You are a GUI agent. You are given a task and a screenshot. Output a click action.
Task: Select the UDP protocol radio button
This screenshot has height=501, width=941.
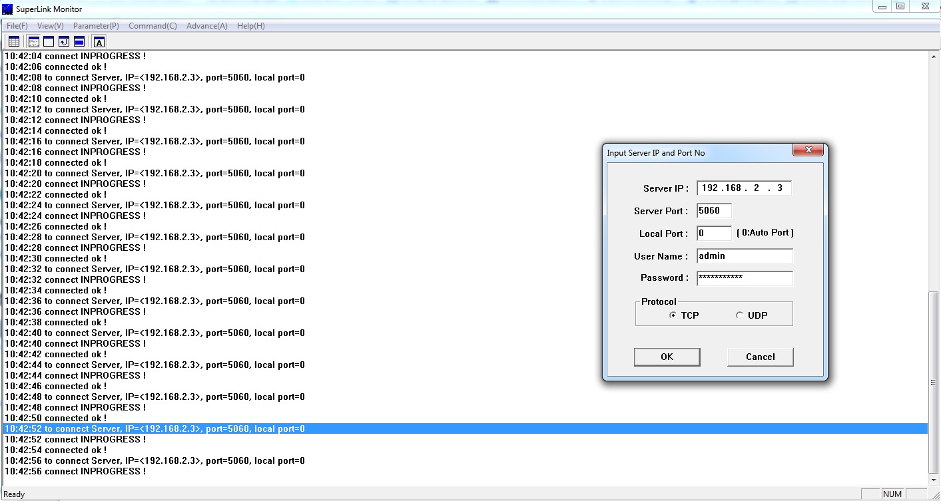click(739, 315)
